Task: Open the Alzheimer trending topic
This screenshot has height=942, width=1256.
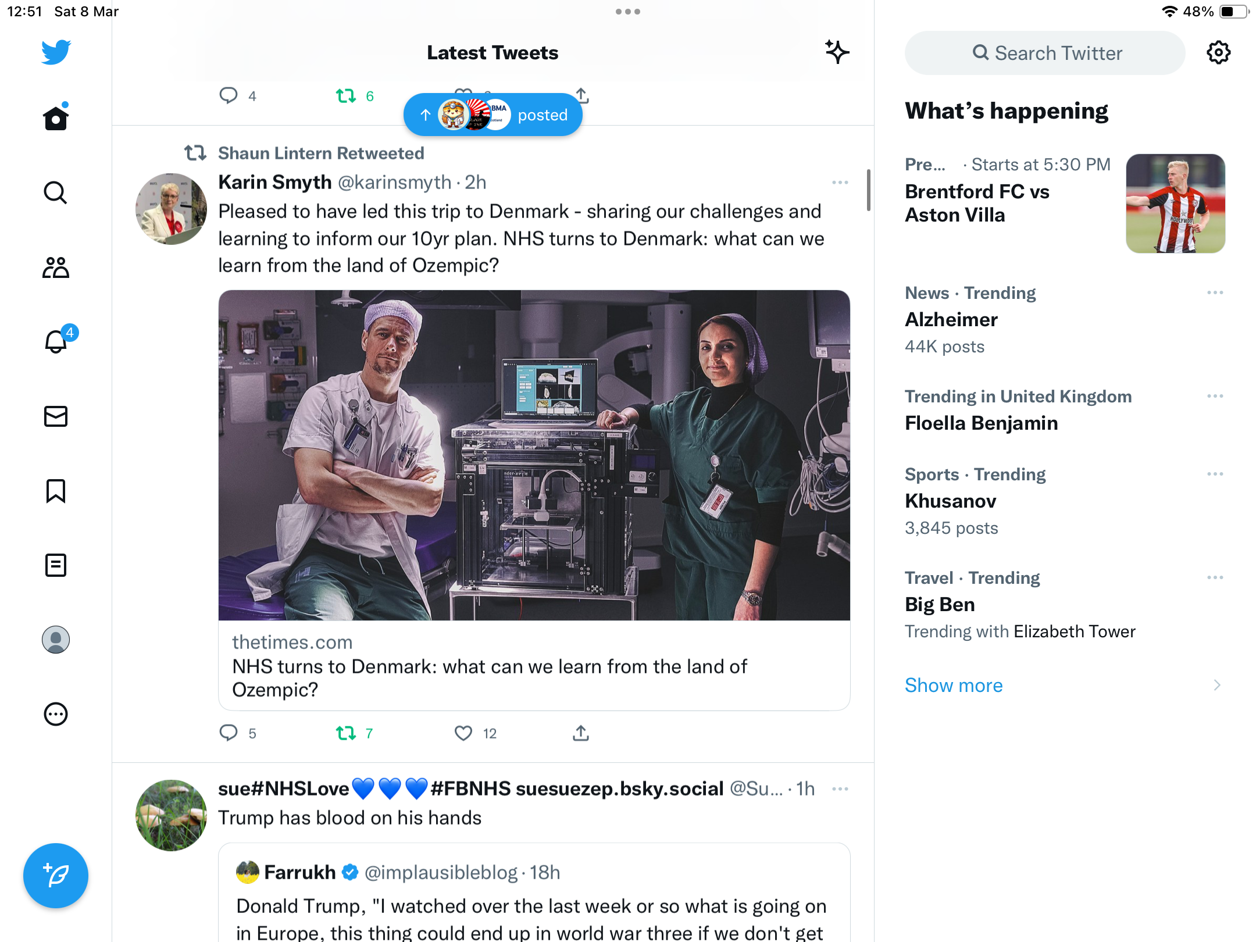Action: (951, 319)
